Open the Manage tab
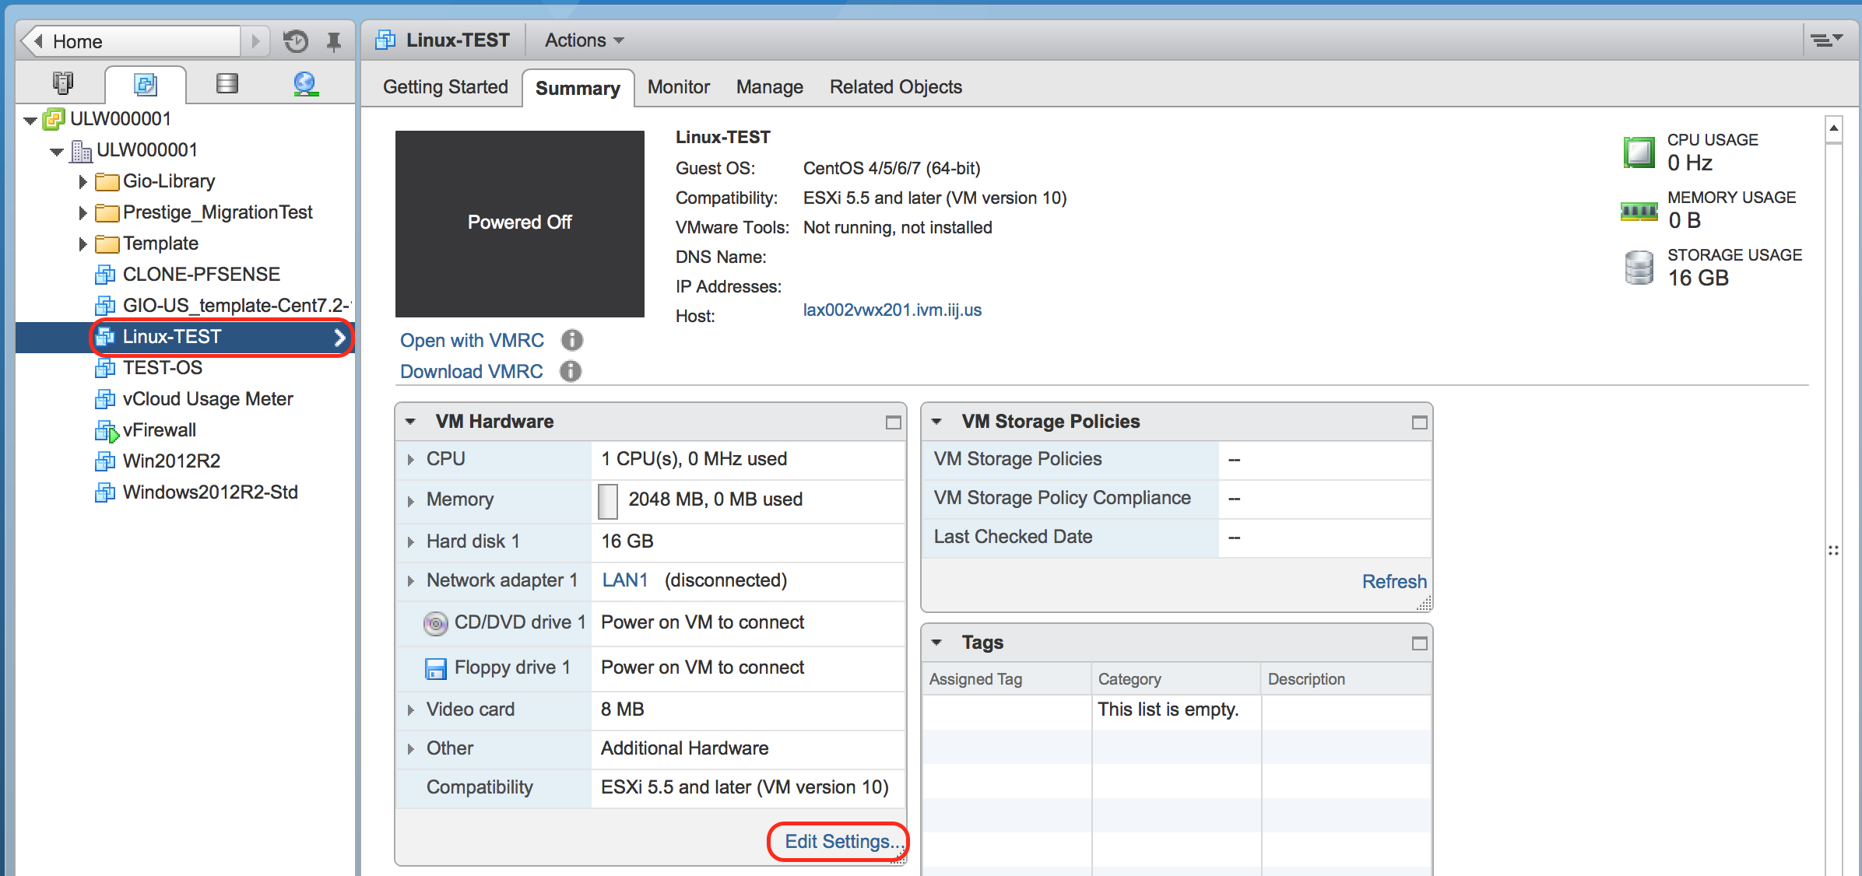 (769, 87)
